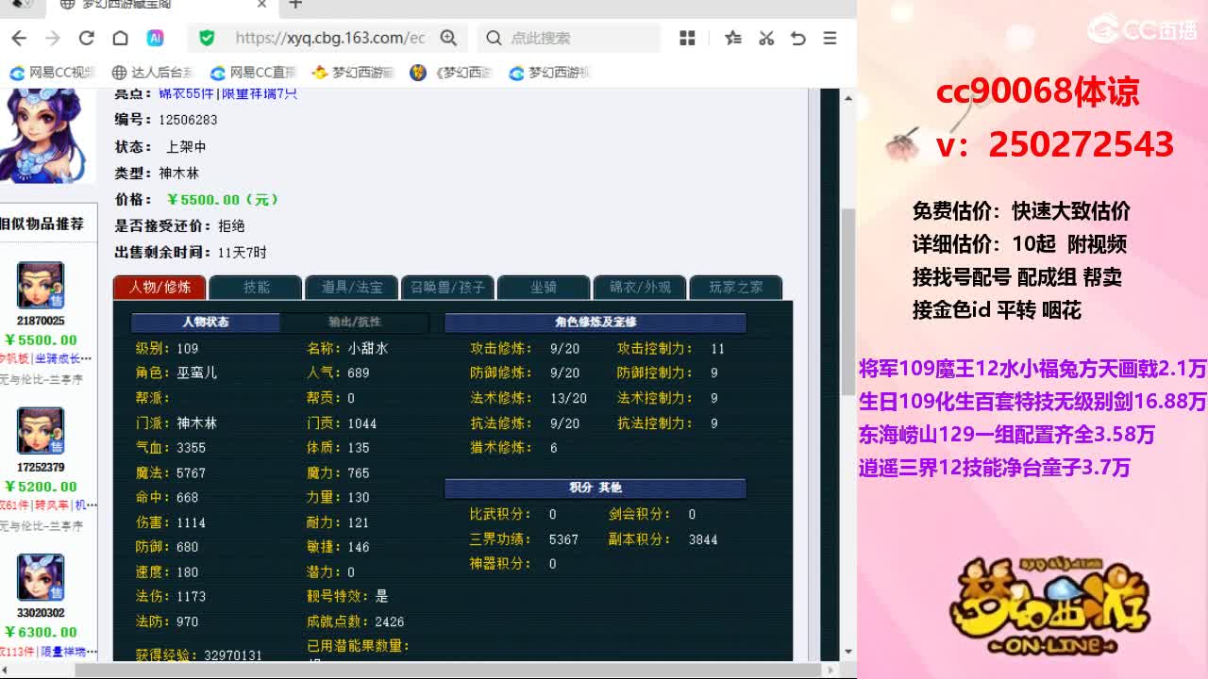This screenshot has height=679, width=1208.
Task: Open the favorites star list
Action: point(733,38)
